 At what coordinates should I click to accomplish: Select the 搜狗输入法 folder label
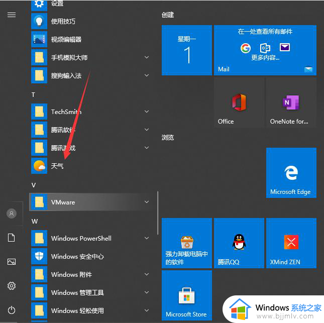click(x=66, y=76)
